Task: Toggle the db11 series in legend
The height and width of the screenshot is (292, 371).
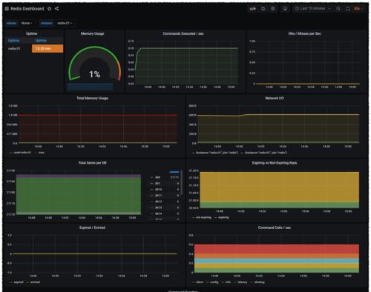Action: [x=158, y=196]
